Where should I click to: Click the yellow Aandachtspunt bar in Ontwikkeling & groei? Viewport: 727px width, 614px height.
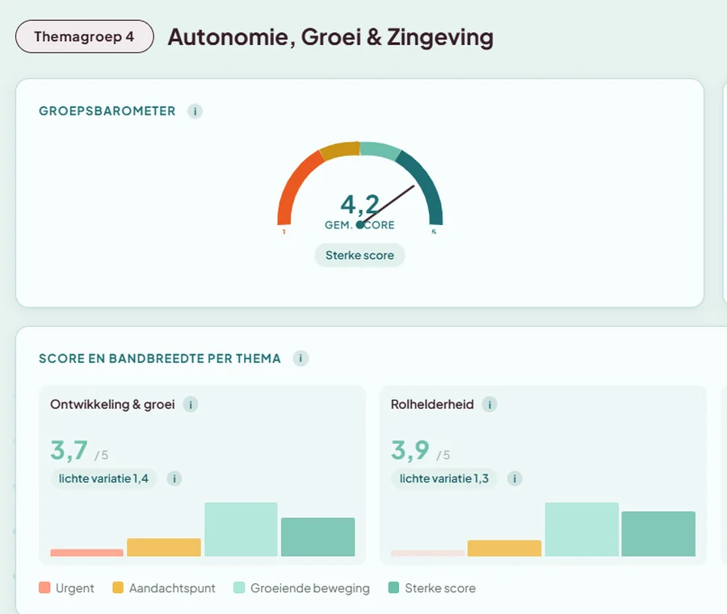[x=164, y=547]
